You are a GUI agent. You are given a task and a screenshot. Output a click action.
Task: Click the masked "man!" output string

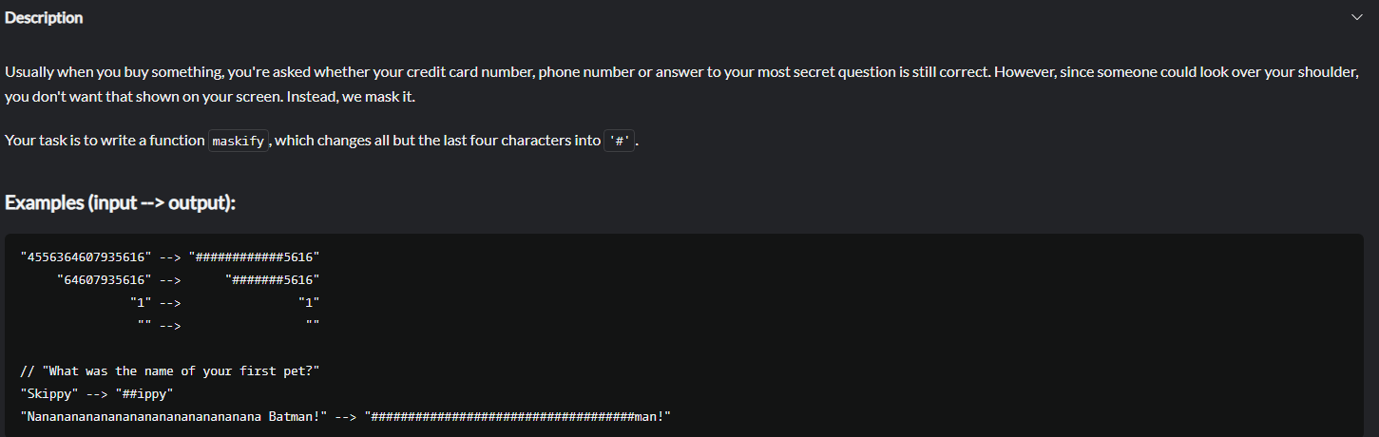pyautogui.click(x=518, y=416)
